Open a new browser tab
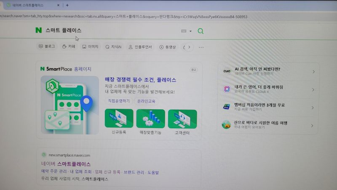 click(67, 5)
